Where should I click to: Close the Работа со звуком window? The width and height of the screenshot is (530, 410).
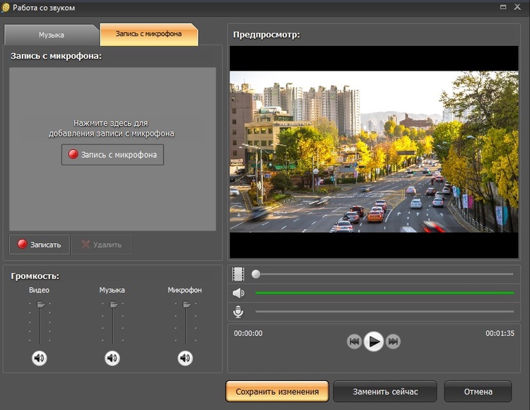517,7
